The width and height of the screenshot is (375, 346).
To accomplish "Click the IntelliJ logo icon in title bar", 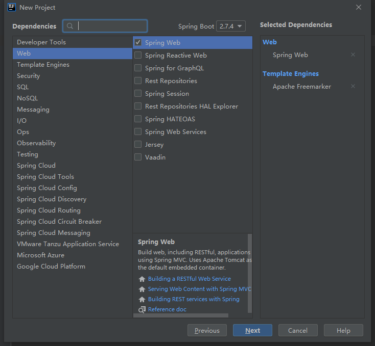I will (11, 7).
